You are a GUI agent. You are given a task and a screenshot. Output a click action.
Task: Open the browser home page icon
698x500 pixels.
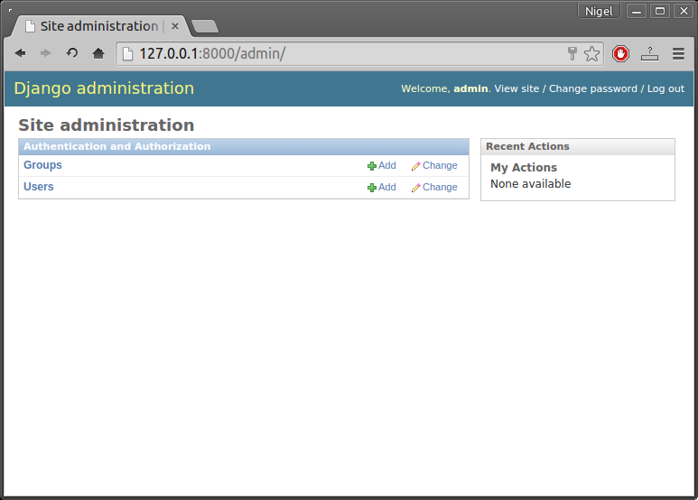(x=98, y=53)
